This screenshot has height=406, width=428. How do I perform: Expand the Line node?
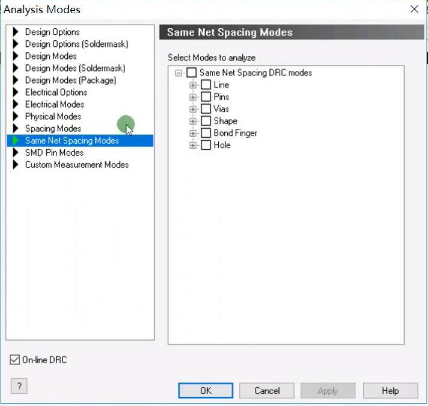point(193,85)
